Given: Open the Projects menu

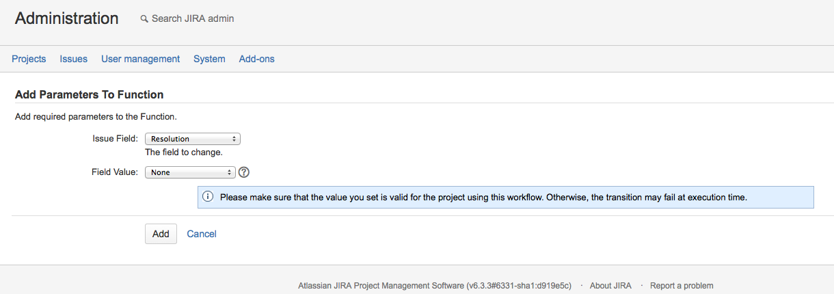Looking at the screenshot, I should point(29,59).
